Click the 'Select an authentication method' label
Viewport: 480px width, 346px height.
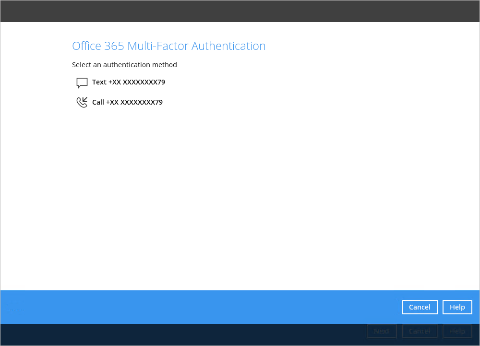pos(124,65)
